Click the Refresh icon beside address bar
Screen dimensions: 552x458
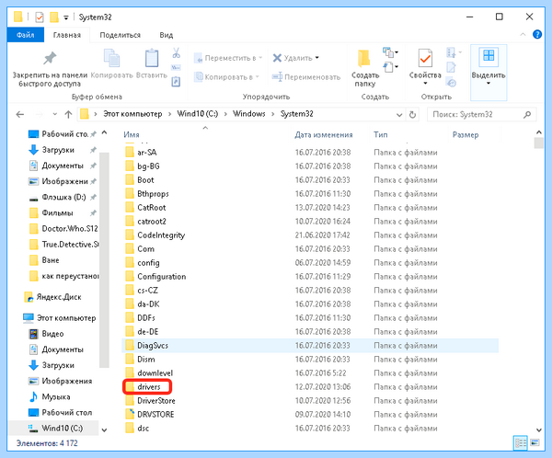coord(412,114)
